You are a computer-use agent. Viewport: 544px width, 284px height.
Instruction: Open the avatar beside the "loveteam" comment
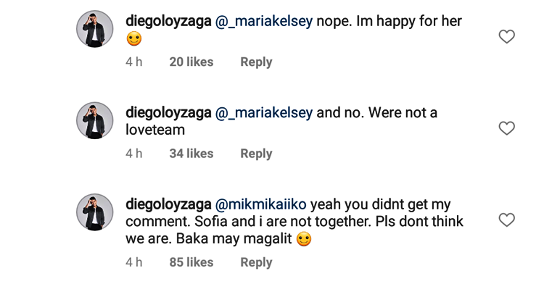(x=95, y=120)
